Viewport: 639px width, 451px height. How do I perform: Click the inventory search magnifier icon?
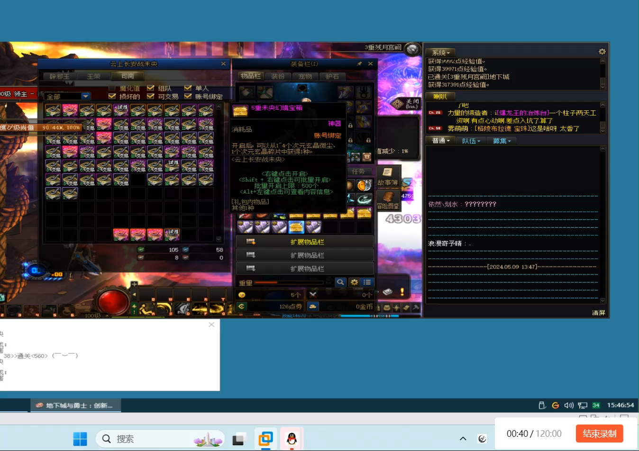pyautogui.click(x=340, y=282)
